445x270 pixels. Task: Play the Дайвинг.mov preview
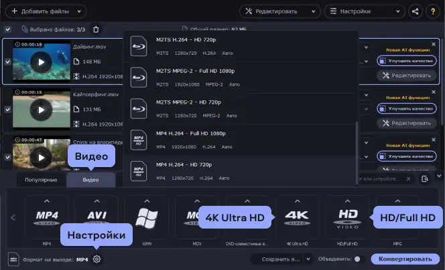[x=41, y=62]
